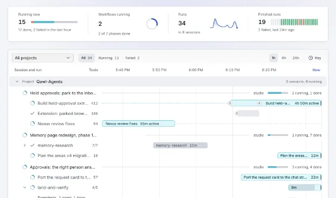Click checkmark icon of Extension: parked brow run
This screenshot has width=336, height=198.
pos(33,113)
